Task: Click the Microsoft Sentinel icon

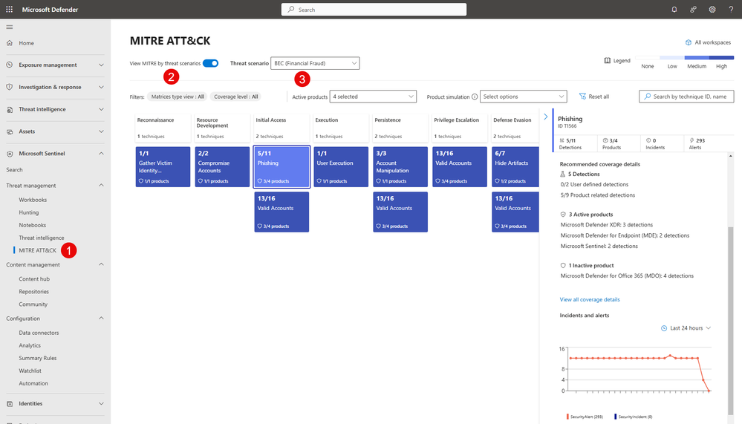Action: pyautogui.click(x=10, y=154)
